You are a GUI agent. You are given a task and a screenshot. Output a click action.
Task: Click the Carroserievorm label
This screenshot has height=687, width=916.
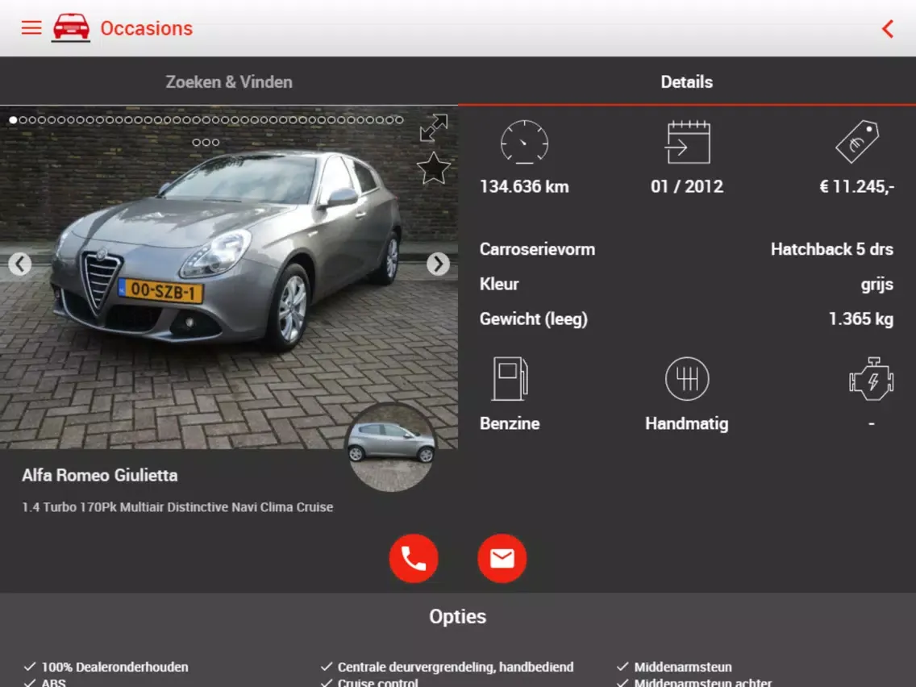[537, 249]
